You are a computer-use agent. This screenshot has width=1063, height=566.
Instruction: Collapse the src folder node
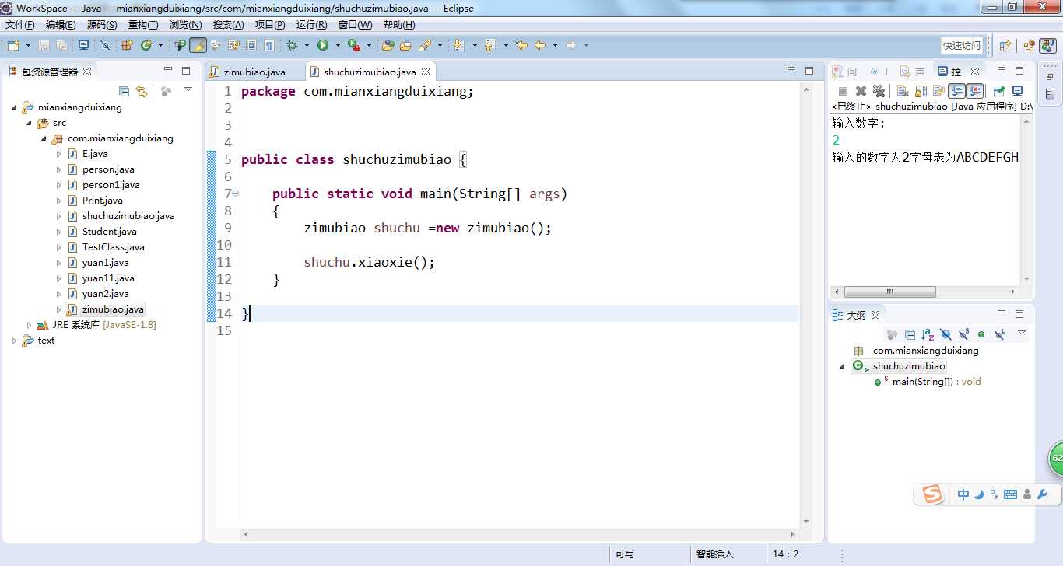click(30, 123)
